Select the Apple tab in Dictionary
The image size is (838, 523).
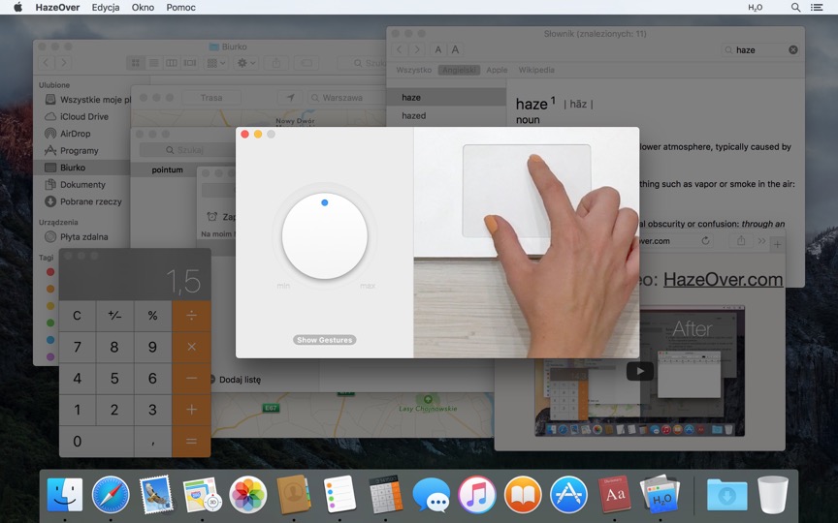[497, 70]
